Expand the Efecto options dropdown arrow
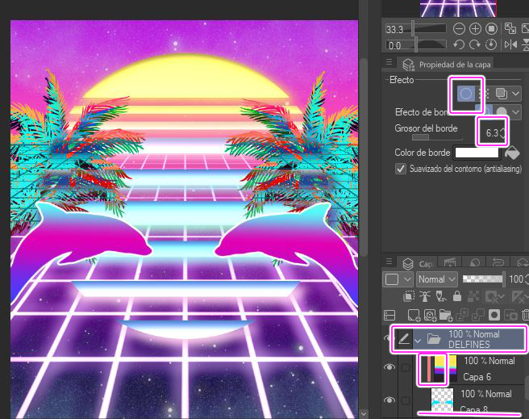 [516, 94]
